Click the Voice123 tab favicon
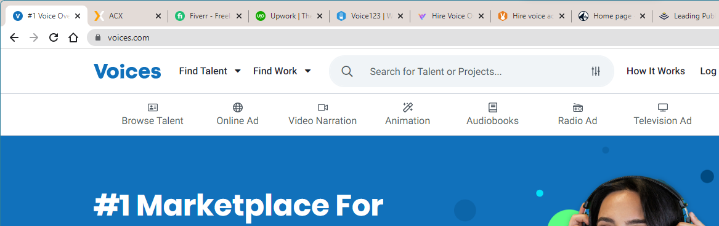The height and width of the screenshot is (226, 719). coord(341,16)
